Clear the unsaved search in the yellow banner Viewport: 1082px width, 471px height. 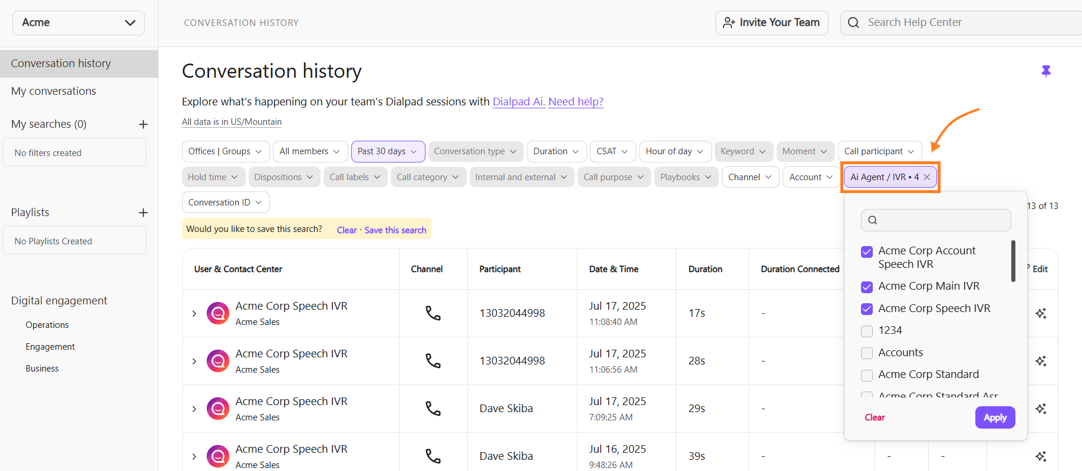347,230
